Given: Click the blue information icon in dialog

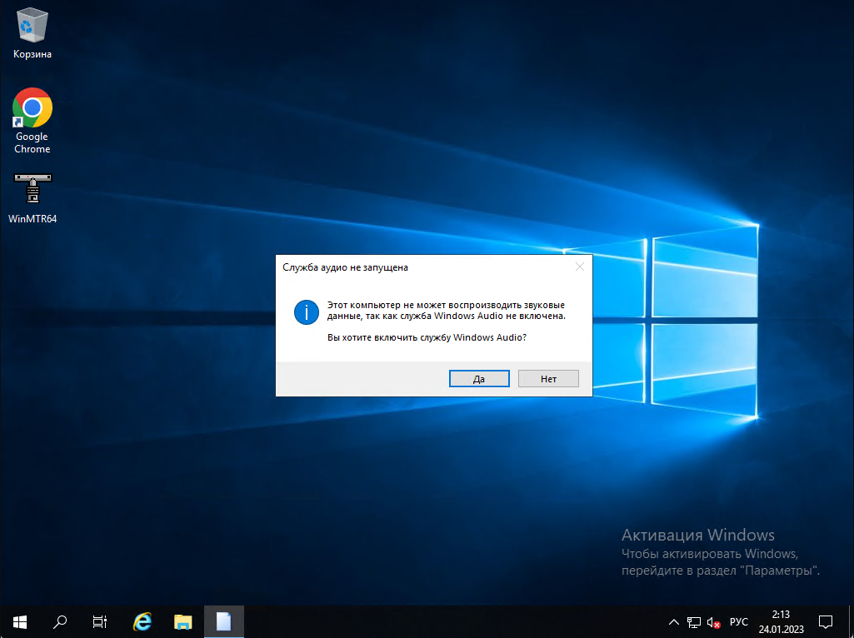Looking at the screenshot, I should pyautogui.click(x=306, y=313).
